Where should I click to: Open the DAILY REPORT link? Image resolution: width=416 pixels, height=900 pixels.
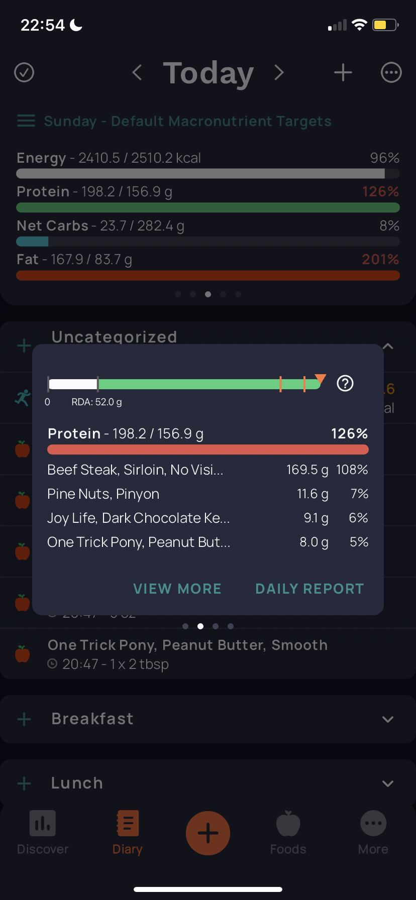coord(309,589)
